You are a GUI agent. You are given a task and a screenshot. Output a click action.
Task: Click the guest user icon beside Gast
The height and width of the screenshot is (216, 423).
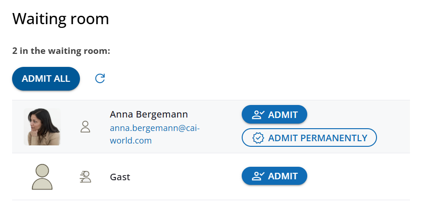(86, 177)
